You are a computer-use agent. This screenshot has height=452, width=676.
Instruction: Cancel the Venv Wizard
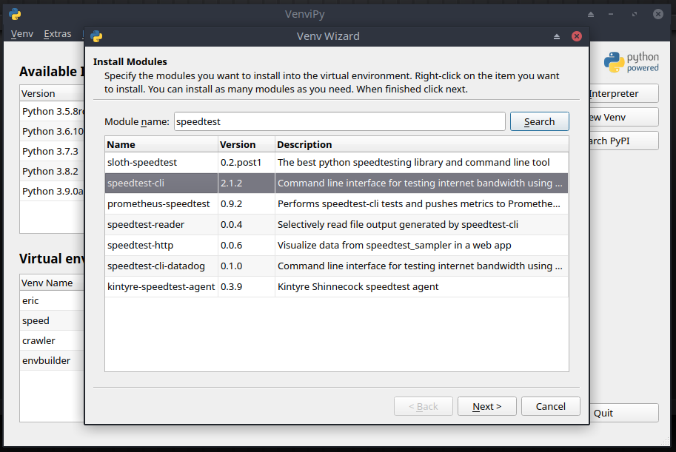click(x=550, y=406)
